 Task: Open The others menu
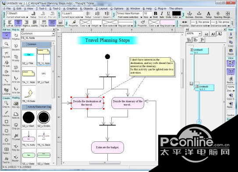click(176, 8)
